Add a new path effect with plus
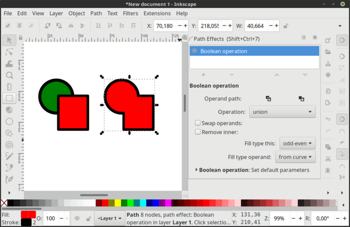The image size is (350, 227). pos(203,74)
